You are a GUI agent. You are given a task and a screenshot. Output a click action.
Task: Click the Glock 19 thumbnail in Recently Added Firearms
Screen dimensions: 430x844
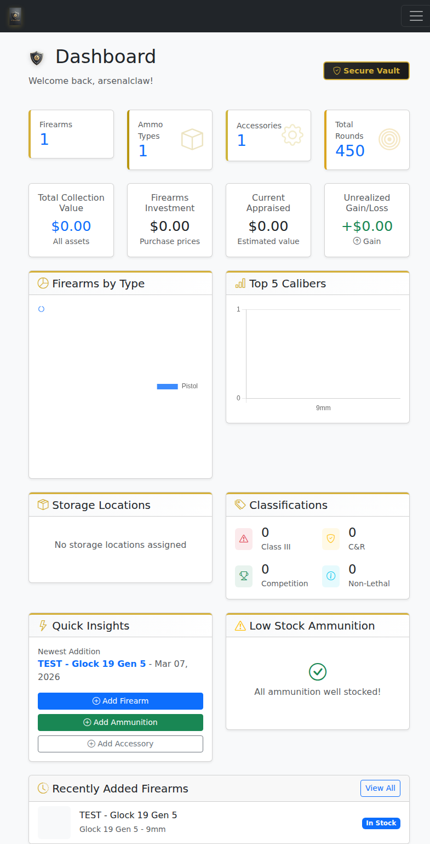click(54, 822)
